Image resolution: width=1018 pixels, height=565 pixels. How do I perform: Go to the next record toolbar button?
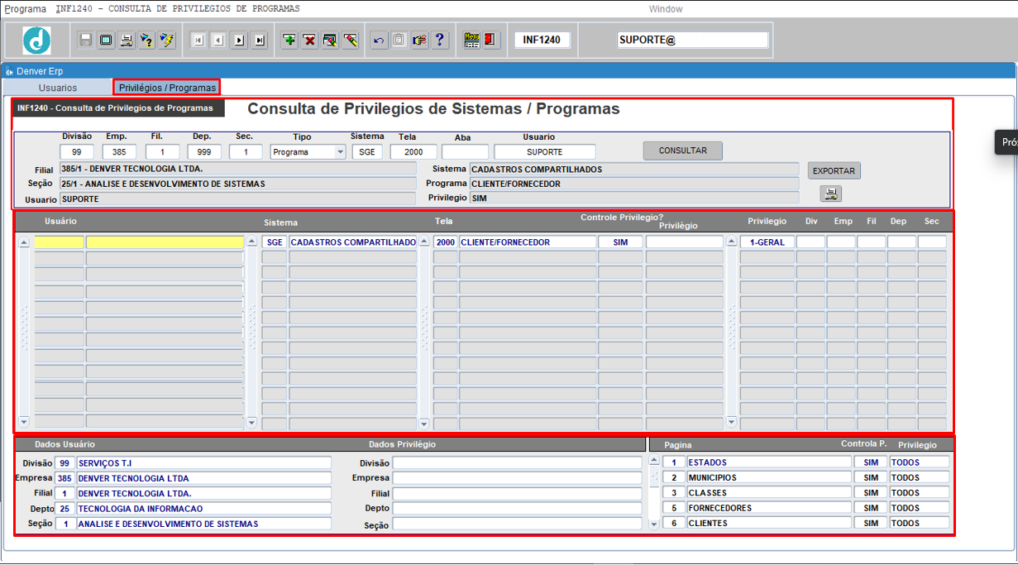tap(239, 40)
